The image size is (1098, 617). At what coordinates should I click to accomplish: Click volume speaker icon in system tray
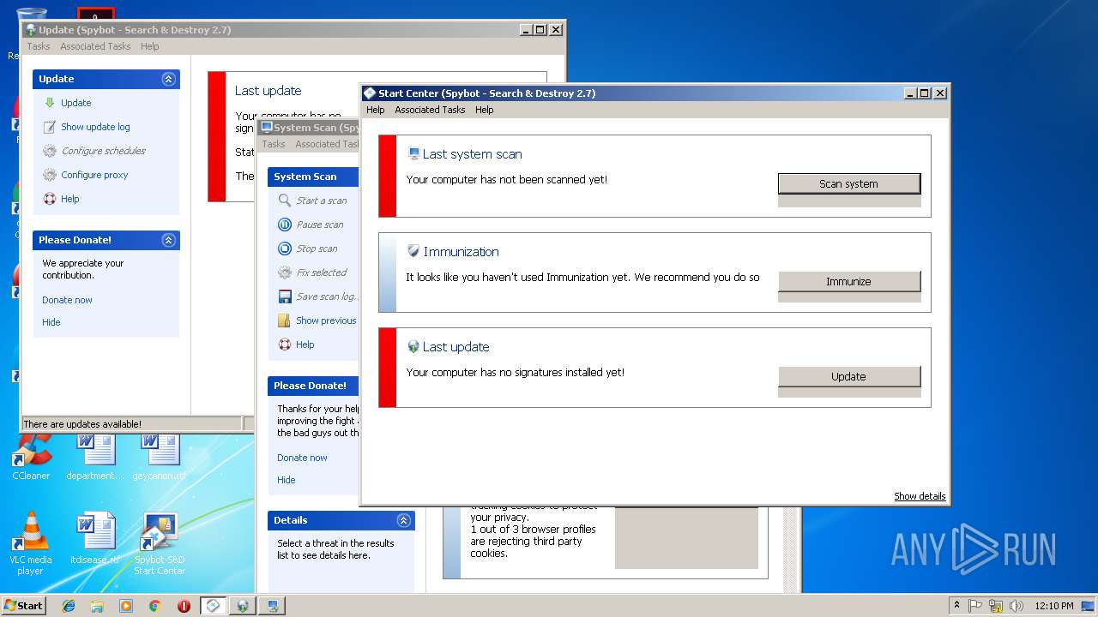[x=1017, y=606]
